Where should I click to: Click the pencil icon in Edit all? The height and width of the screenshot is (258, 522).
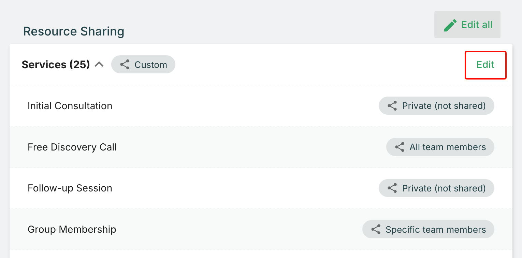(450, 25)
